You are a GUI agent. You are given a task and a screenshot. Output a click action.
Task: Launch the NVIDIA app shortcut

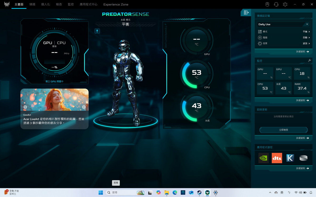[x=263, y=158]
